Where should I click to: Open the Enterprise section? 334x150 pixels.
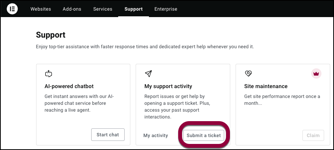pyautogui.click(x=166, y=9)
